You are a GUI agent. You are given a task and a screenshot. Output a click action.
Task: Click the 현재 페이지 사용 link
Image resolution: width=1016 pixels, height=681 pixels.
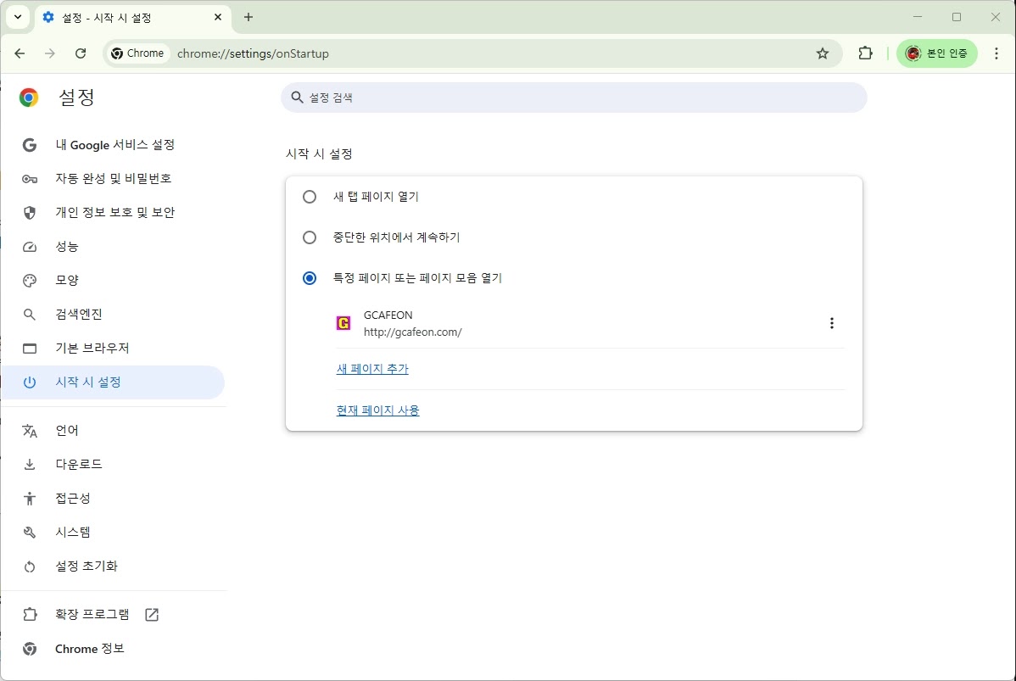[x=377, y=410]
